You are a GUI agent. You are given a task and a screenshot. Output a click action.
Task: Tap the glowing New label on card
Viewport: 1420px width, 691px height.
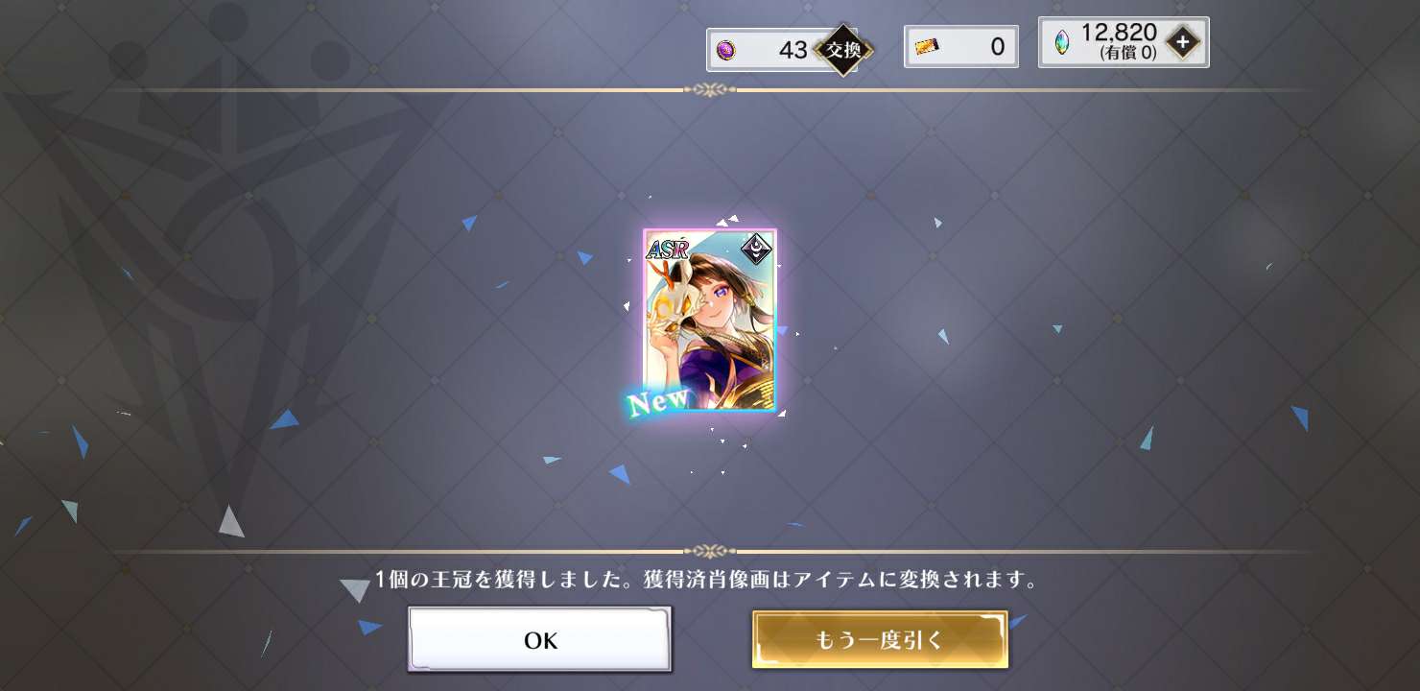coord(659,400)
